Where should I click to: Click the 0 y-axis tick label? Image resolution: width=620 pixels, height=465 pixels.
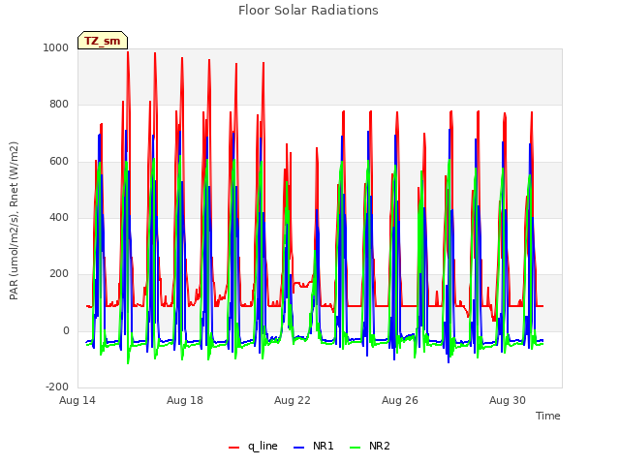pyautogui.click(x=66, y=330)
